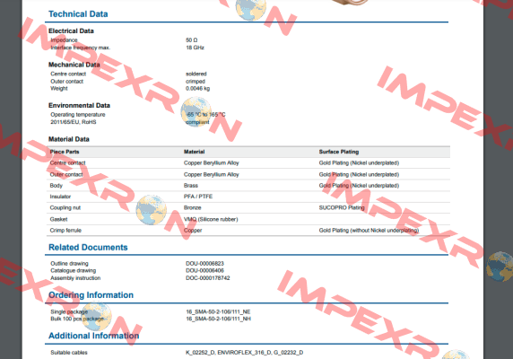
Task: Click the globe watermark near Coupling nut row
Action: 152,210
